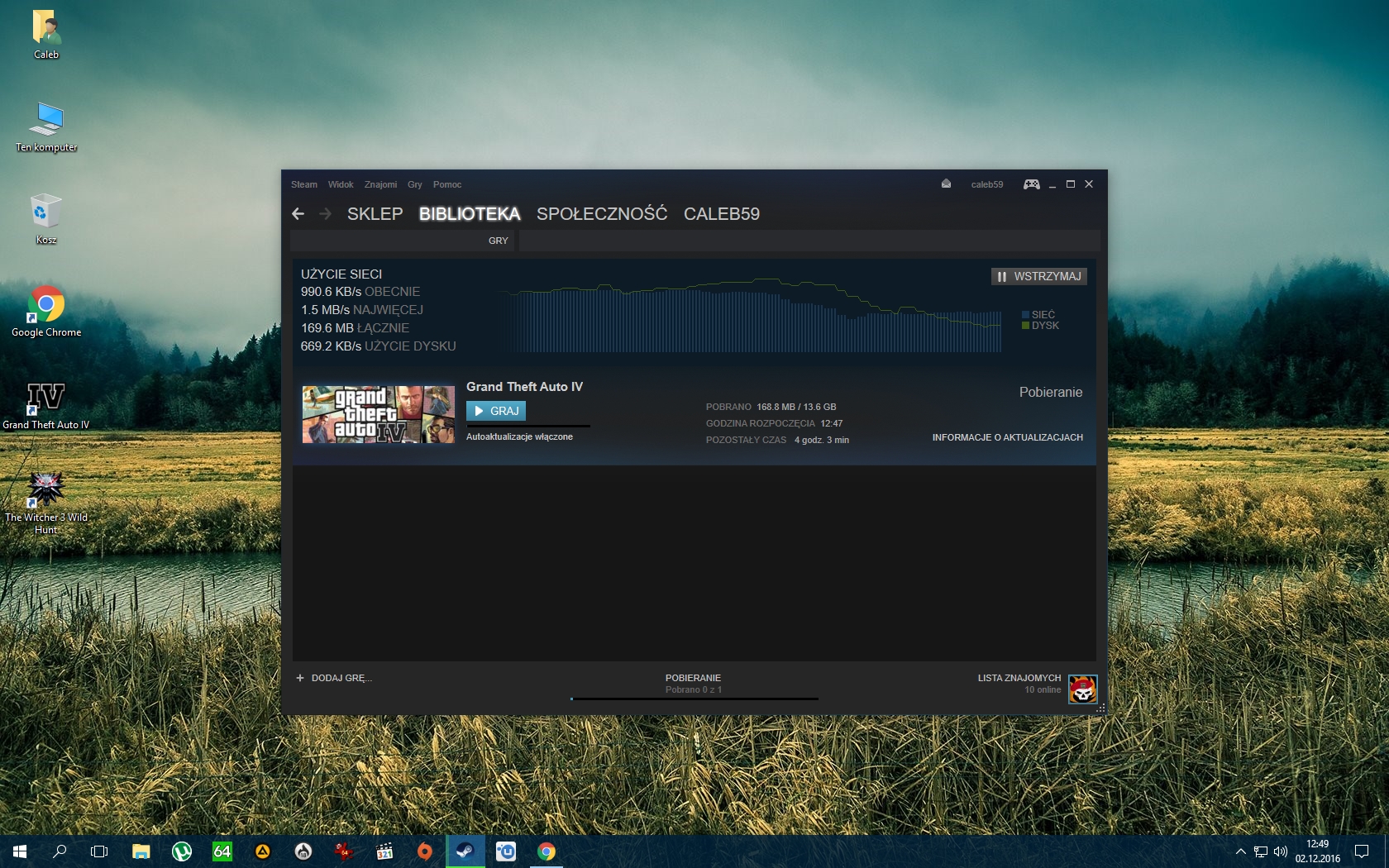The height and width of the screenshot is (868, 1389).
Task: Open Origin from the taskbar
Action: pos(424,851)
